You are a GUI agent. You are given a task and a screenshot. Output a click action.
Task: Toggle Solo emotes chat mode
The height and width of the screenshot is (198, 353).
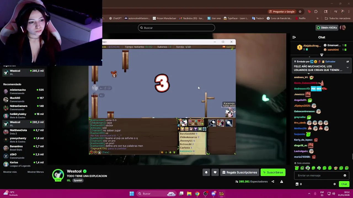click(302, 163)
